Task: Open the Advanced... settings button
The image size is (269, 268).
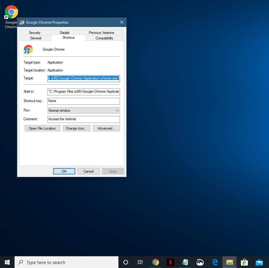Action: click(106, 128)
